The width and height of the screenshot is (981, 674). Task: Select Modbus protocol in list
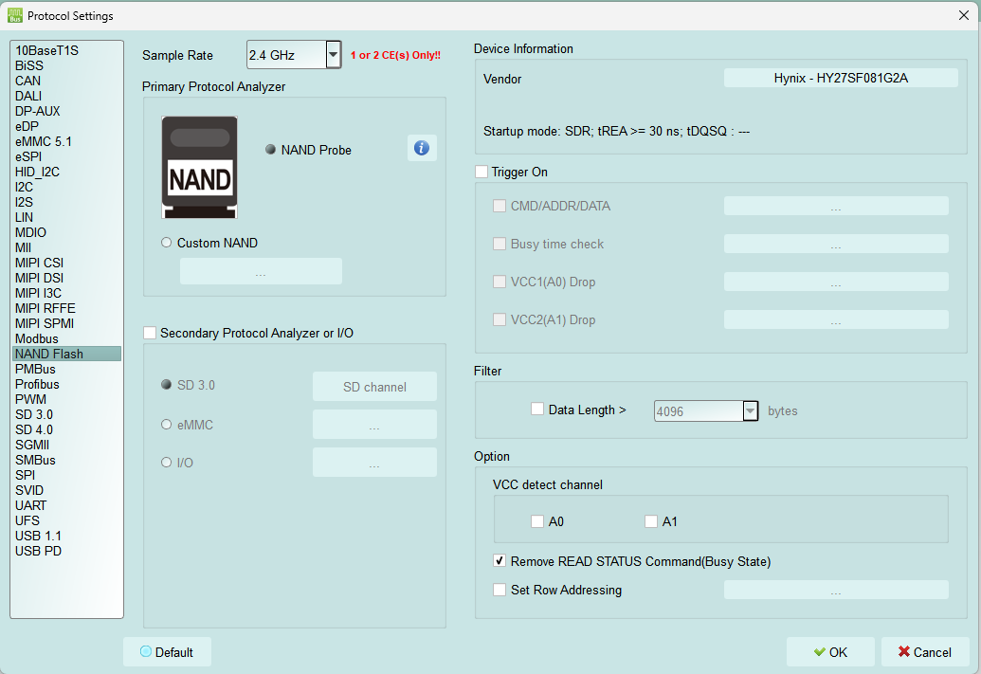(67, 338)
